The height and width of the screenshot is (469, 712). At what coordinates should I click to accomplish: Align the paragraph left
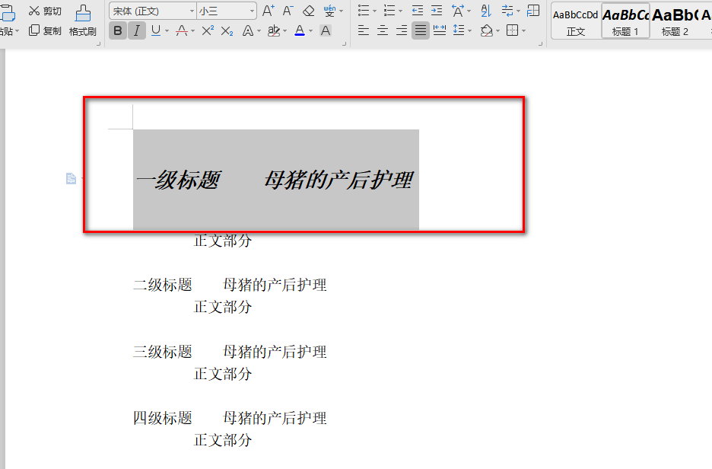(364, 31)
